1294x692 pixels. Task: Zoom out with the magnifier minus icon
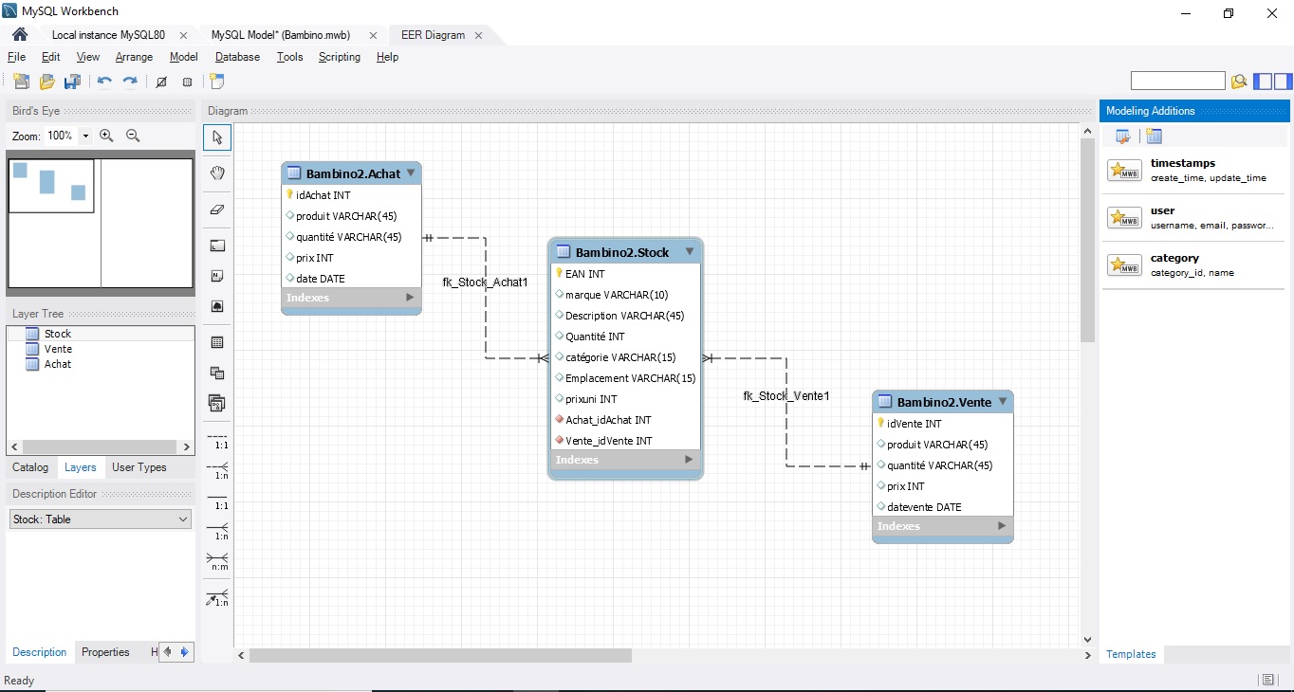[x=133, y=136]
